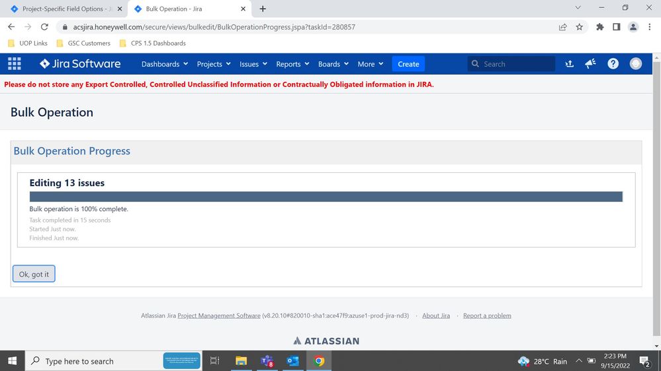Reload the current page
The image size is (661, 371).
click(44, 27)
